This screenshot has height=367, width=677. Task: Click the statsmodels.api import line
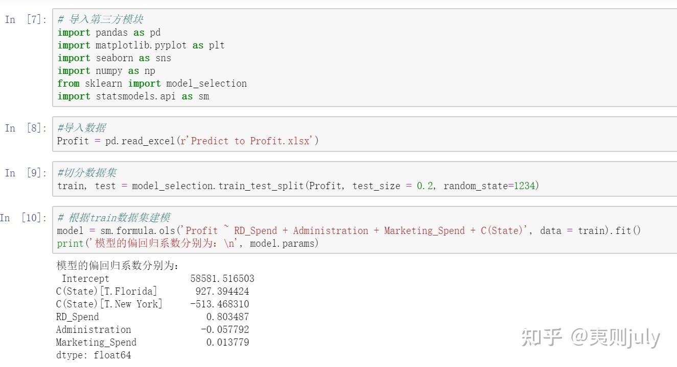click(x=133, y=96)
